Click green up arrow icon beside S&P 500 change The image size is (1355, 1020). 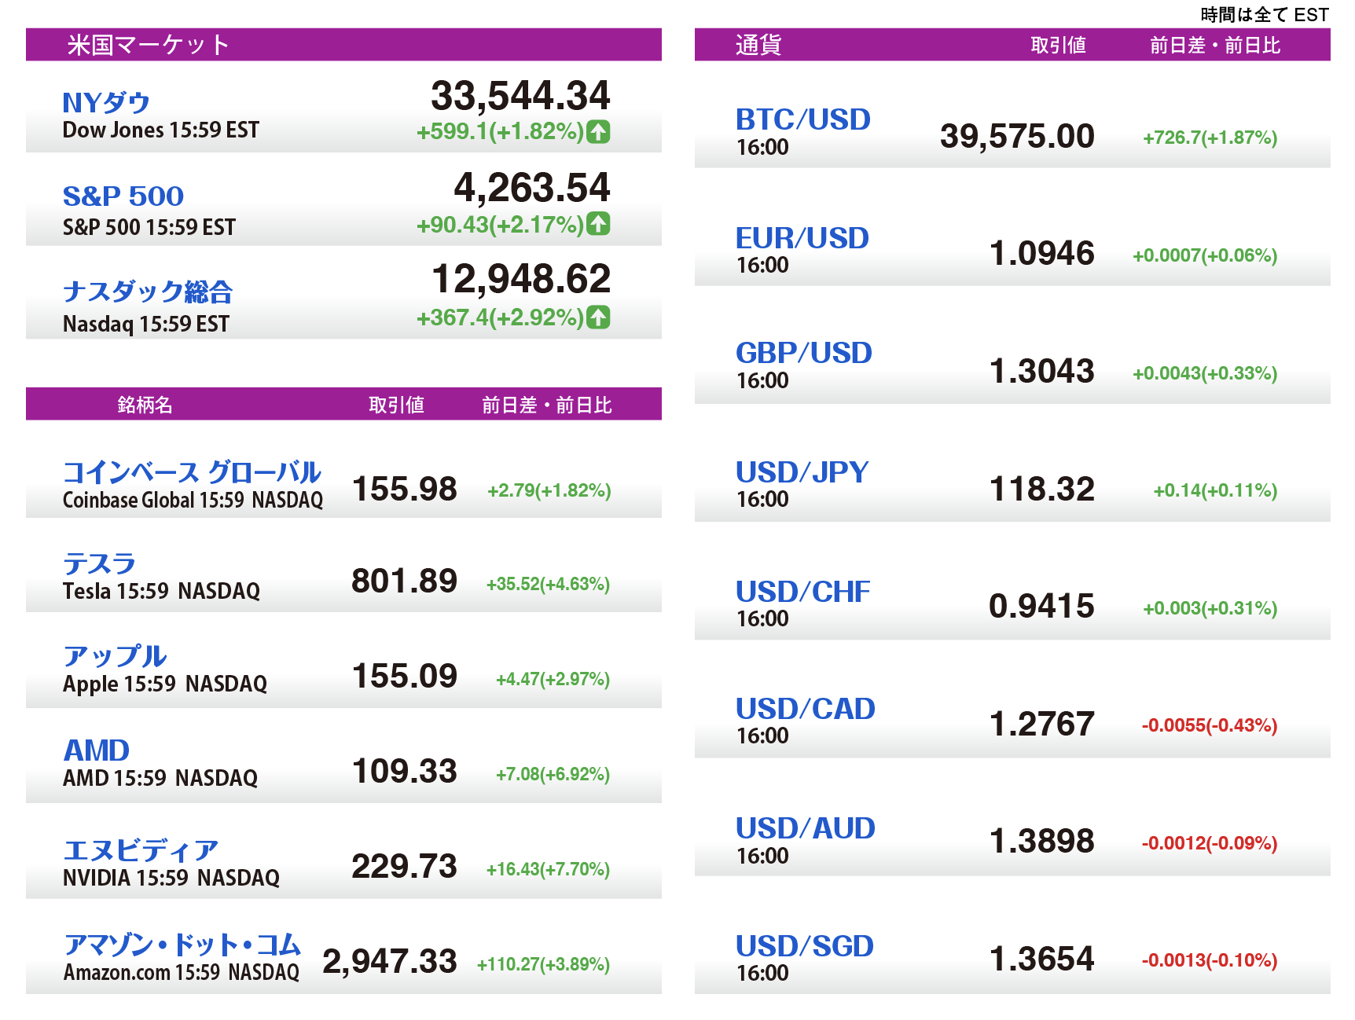click(598, 224)
